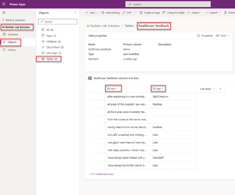Click the '2 weeks ago' last modified value

pyautogui.click(x=130, y=59)
